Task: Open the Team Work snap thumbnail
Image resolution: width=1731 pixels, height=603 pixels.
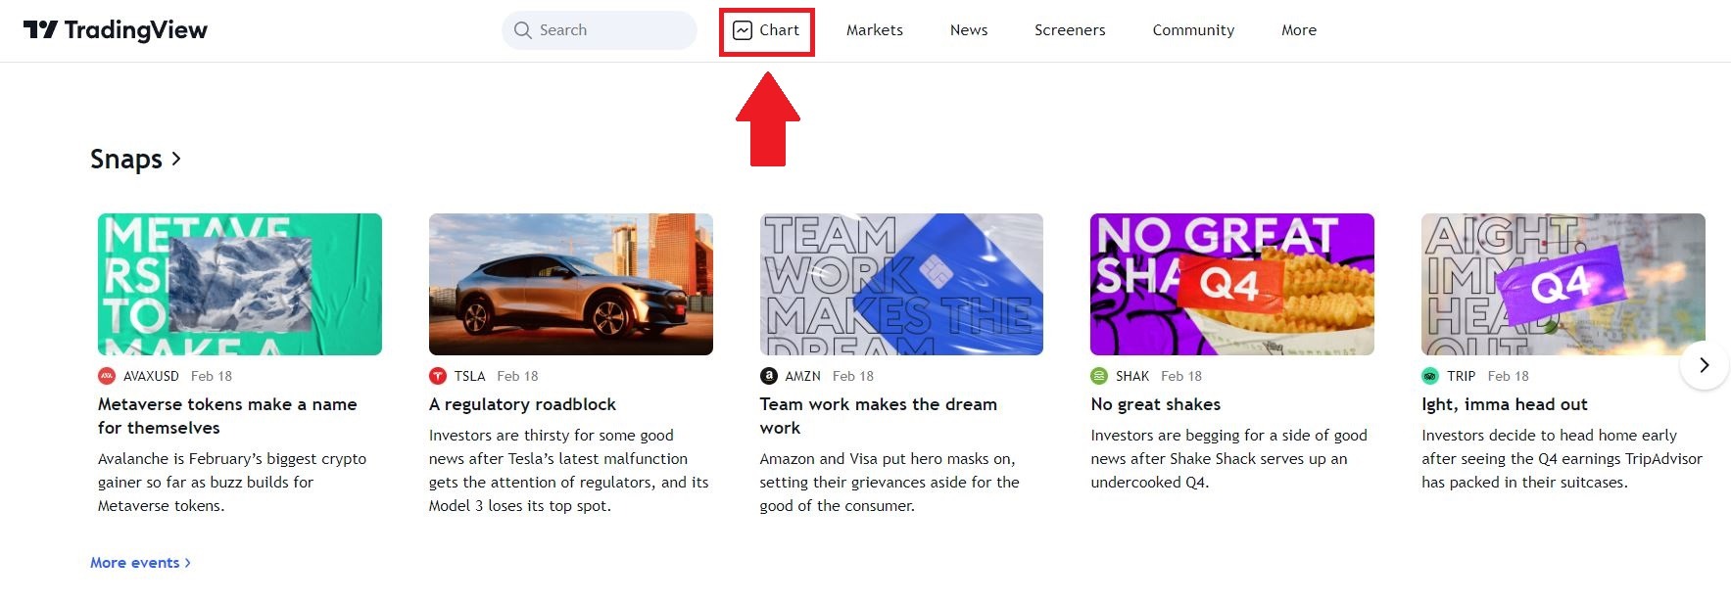Action: coord(901,284)
